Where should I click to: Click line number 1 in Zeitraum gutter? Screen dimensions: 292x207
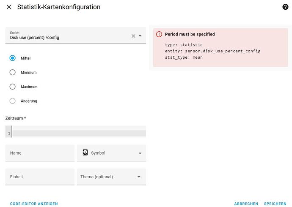coord(8,133)
